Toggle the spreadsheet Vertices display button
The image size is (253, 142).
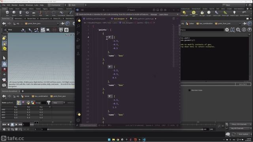23,103
